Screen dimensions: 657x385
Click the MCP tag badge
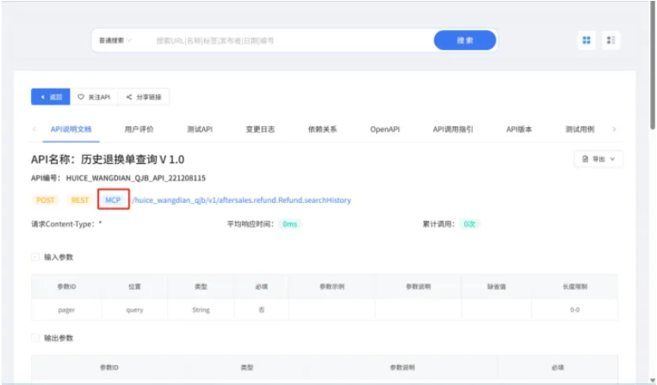point(113,200)
